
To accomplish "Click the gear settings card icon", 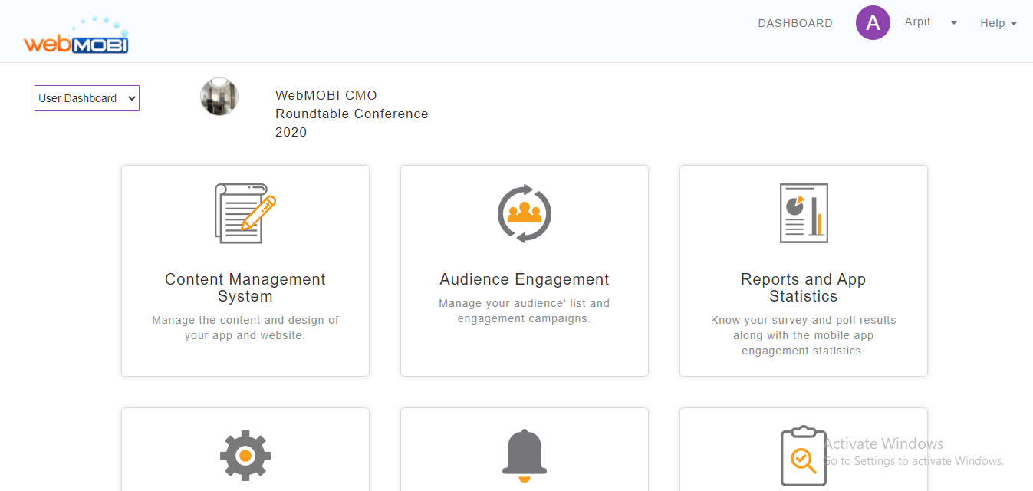I will [x=245, y=456].
